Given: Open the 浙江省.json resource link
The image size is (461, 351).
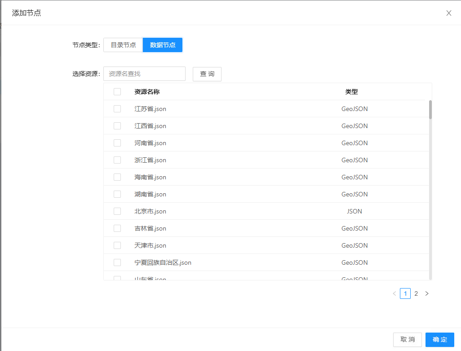Looking at the screenshot, I should pos(151,160).
